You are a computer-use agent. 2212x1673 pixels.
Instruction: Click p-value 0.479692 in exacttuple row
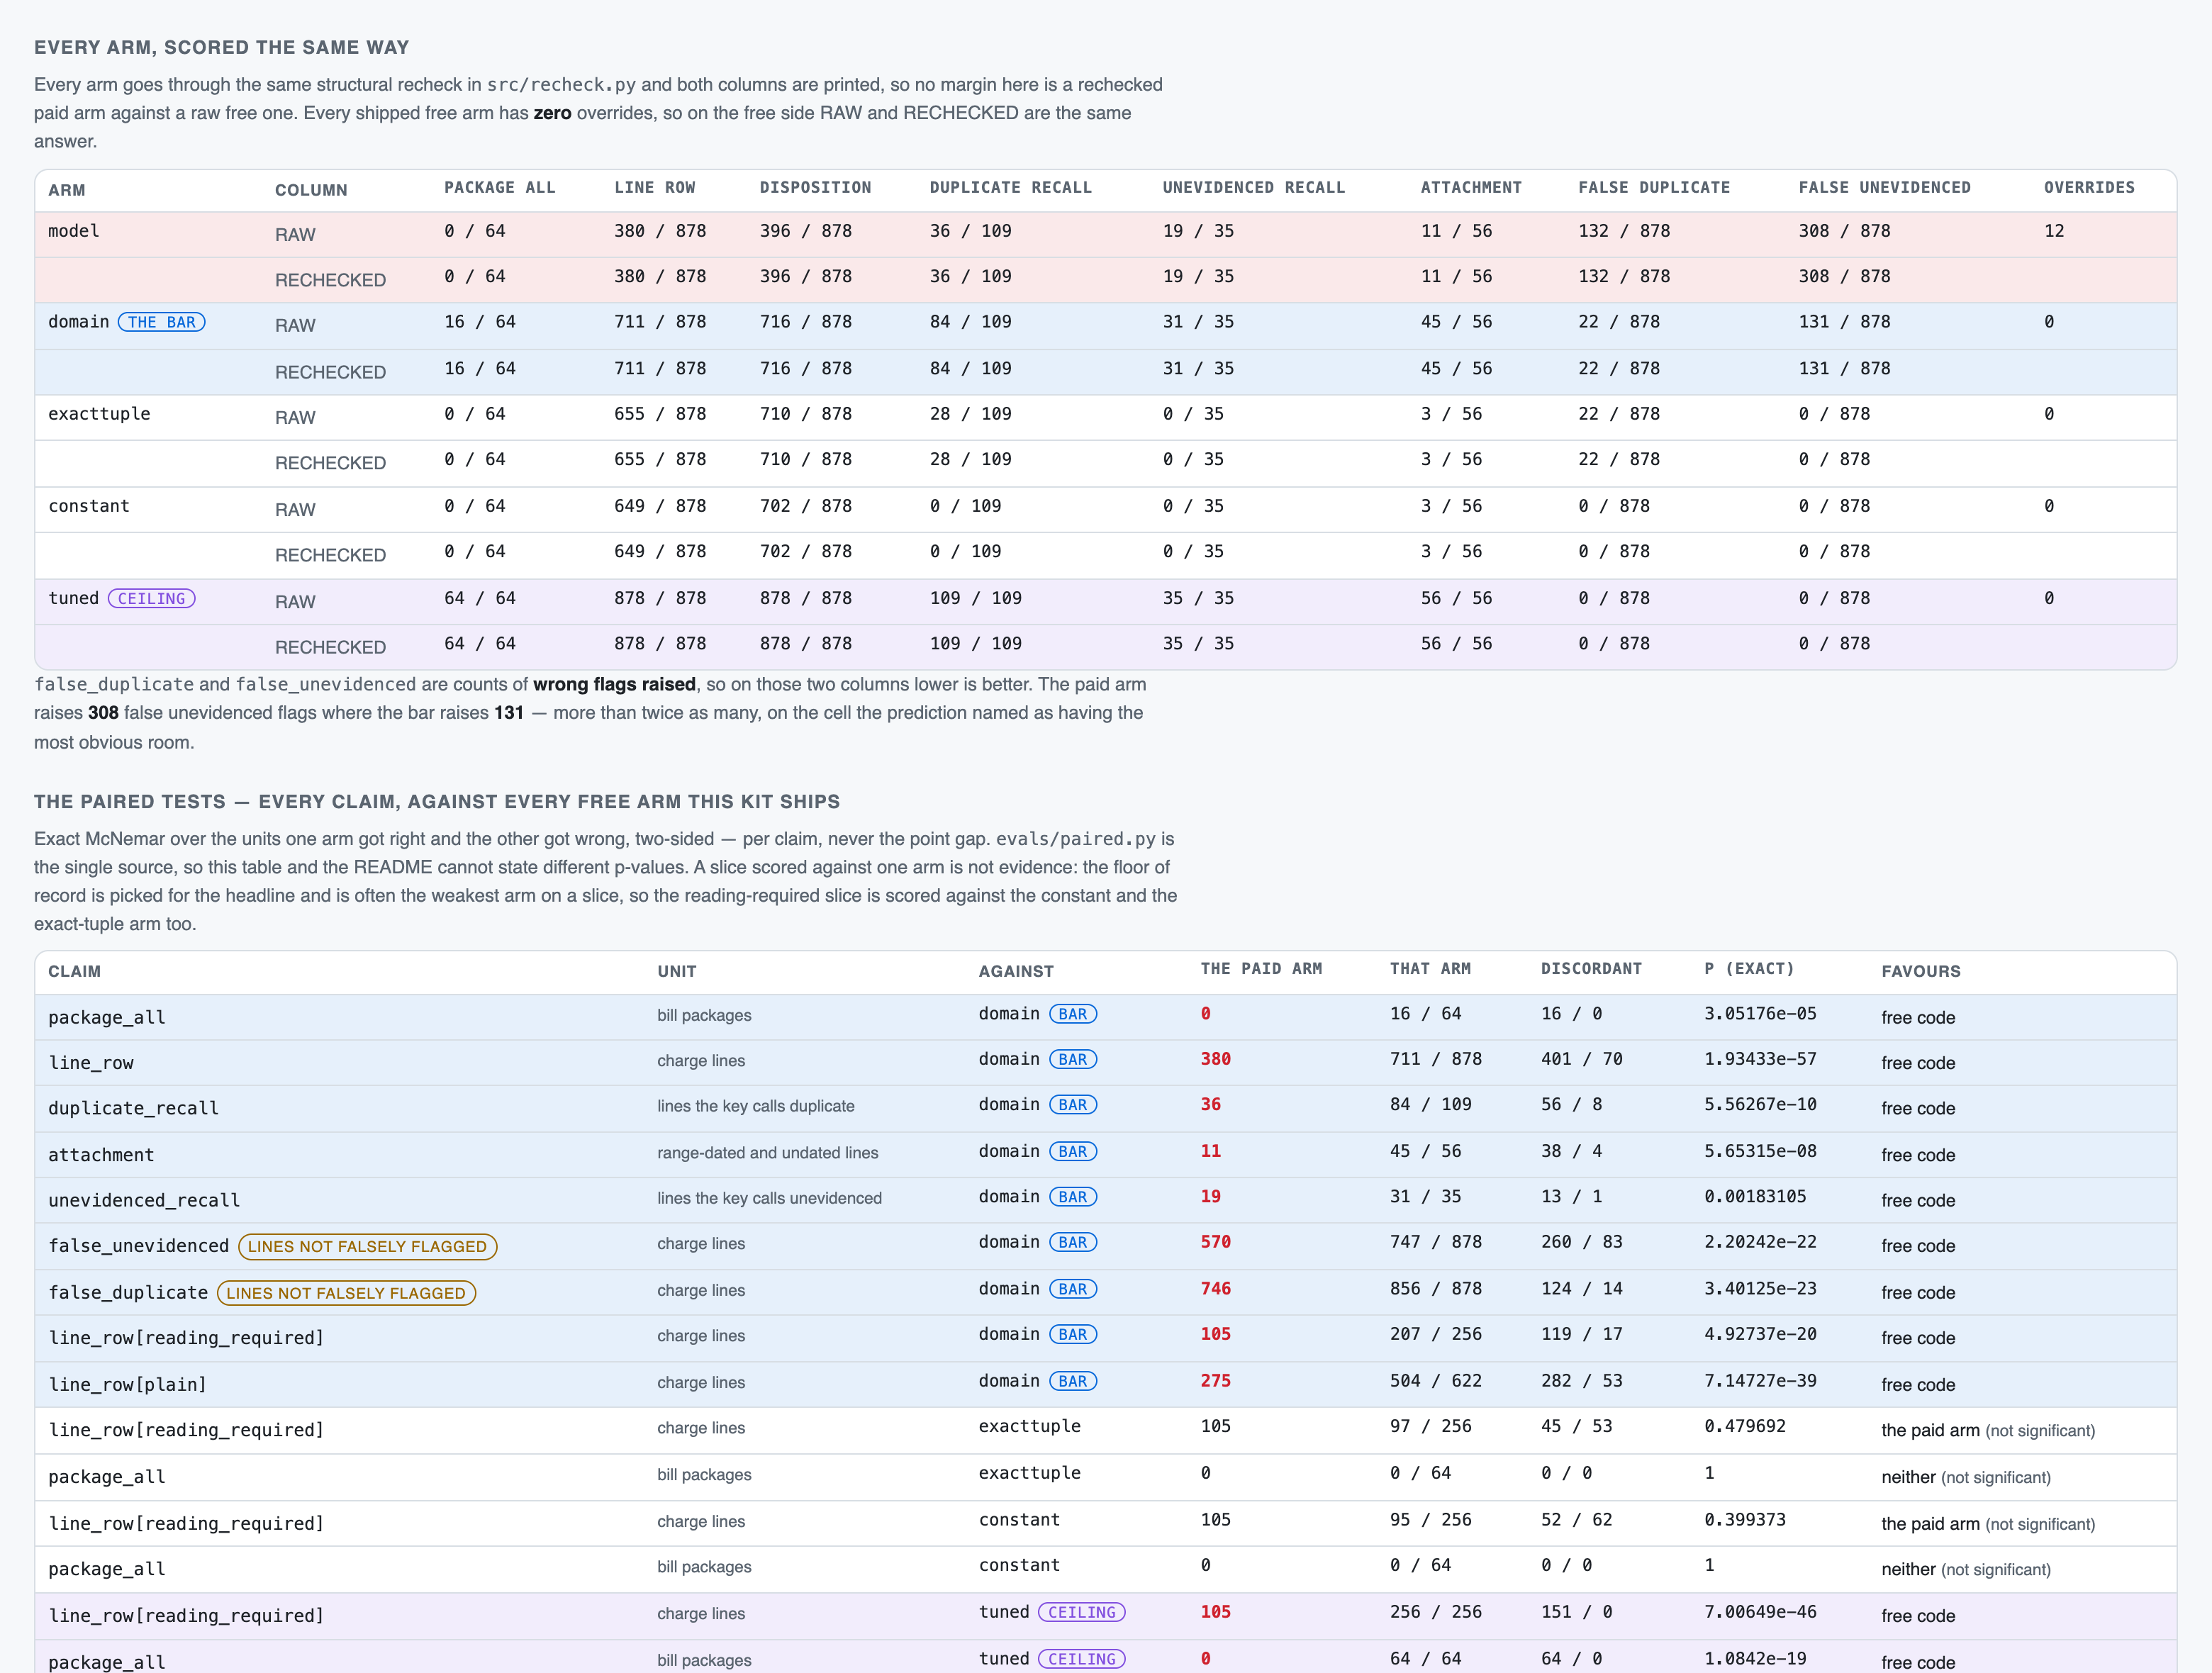click(1744, 1426)
